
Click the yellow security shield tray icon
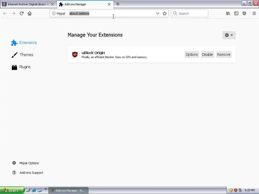pos(231,190)
